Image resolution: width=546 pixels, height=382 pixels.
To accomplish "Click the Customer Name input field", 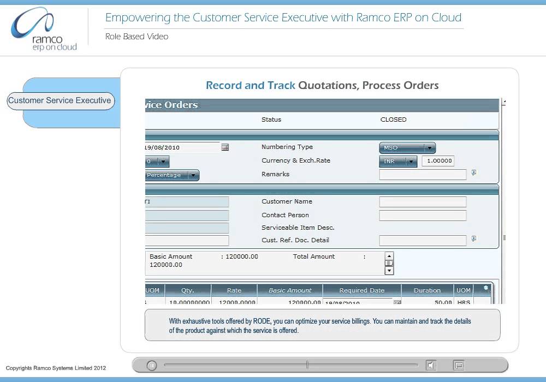I will coord(423,202).
